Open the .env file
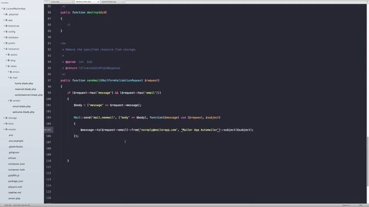Viewport: 369px width, 207px height. coord(11,135)
